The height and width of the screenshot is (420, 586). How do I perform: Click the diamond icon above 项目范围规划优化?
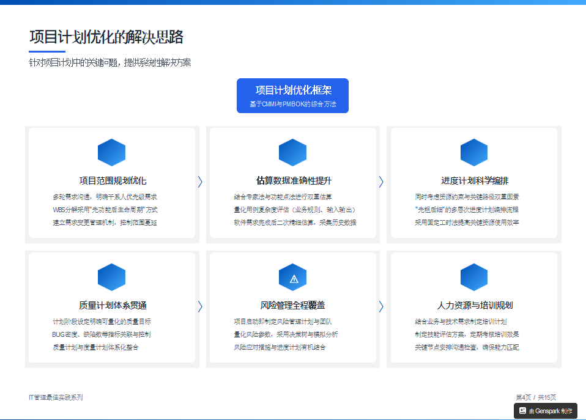coord(111,152)
